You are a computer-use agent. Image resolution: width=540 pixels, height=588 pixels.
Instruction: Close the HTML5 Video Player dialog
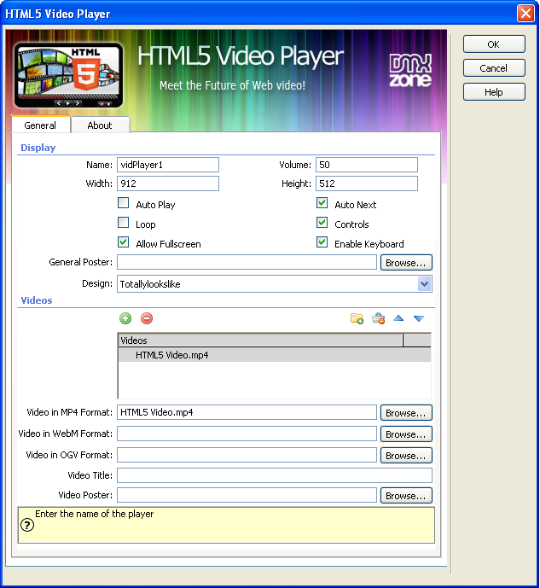[x=525, y=14]
